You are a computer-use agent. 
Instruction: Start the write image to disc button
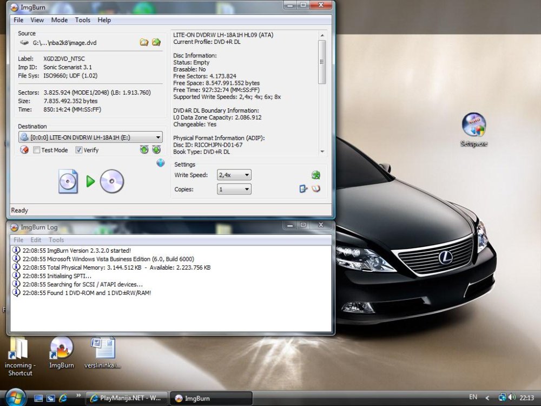click(91, 181)
